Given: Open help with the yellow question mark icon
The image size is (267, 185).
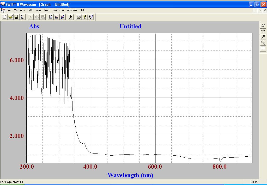Looking at the screenshot, I should 85,17.
